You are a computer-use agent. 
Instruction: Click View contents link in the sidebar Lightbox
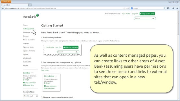[30, 83]
